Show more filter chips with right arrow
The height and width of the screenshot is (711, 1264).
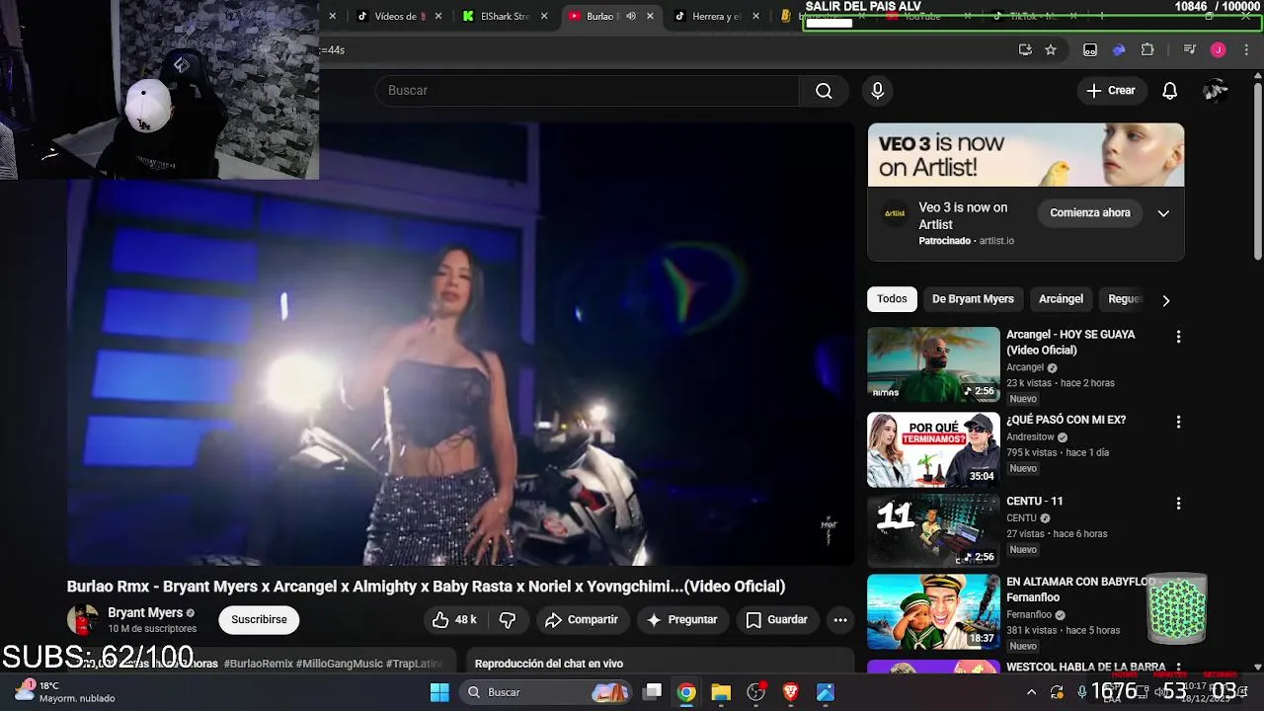(x=1165, y=300)
